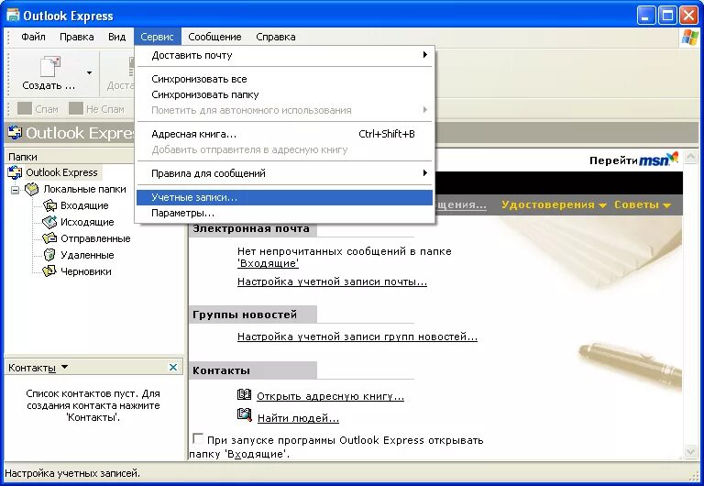Image resolution: width=704 pixels, height=486 pixels.
Task: Click the 'Входящие' link in mail section
Action: [268, 264]
